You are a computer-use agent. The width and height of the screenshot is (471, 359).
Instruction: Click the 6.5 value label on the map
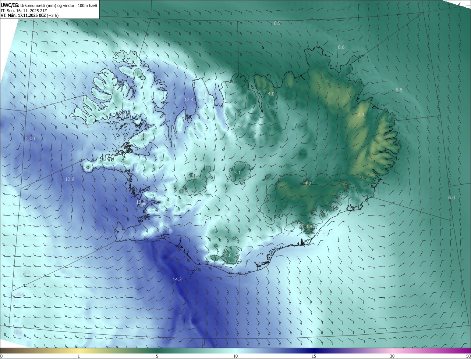(277, 23)
